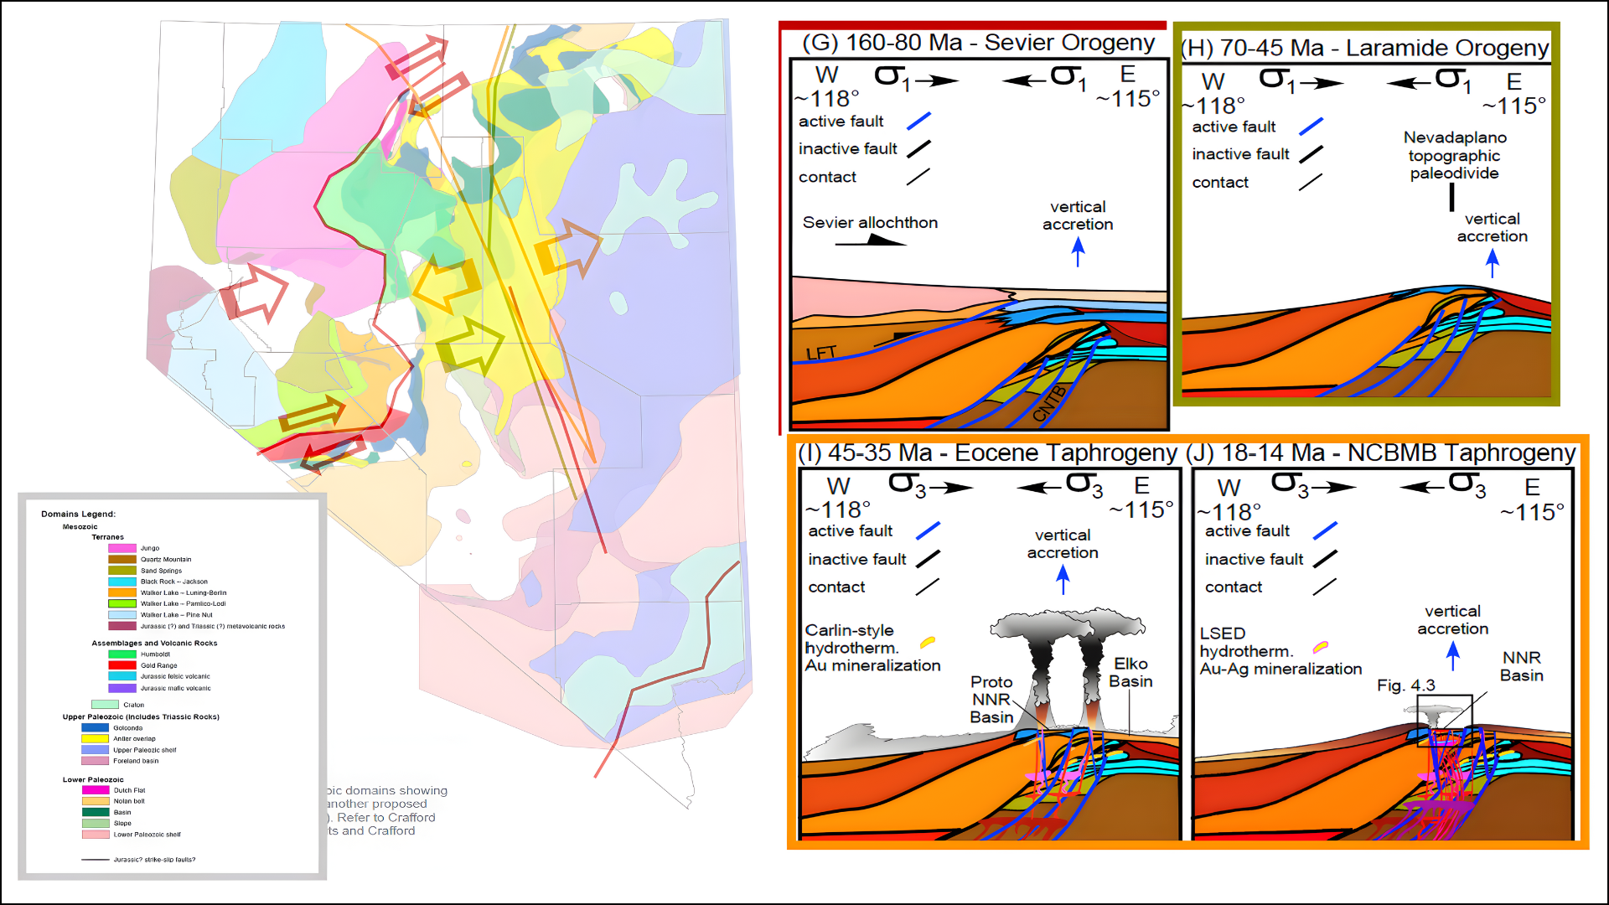Click the Golconda blue legend swatch
Viewport: 1609px width, 905px height.
(x=95, y=728)
